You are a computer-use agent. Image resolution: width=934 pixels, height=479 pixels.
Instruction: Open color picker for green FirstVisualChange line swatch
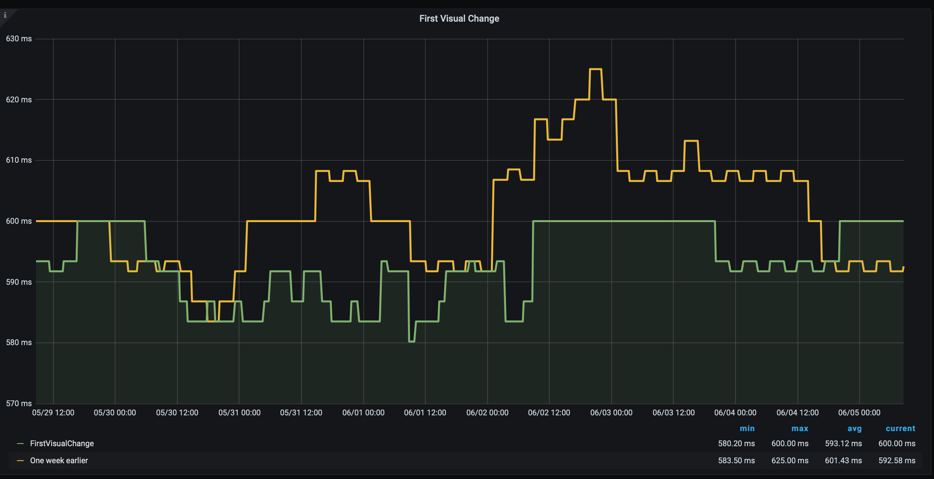coord(20,444)
